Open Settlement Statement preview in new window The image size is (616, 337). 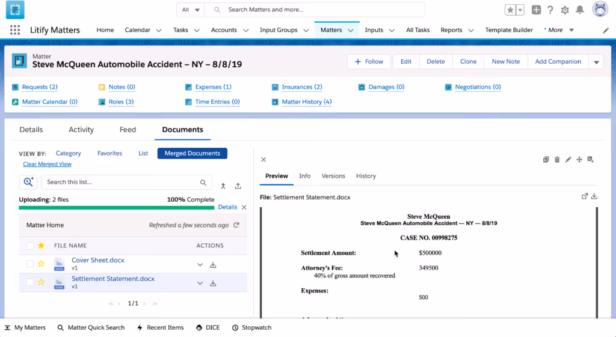point(585,196)
